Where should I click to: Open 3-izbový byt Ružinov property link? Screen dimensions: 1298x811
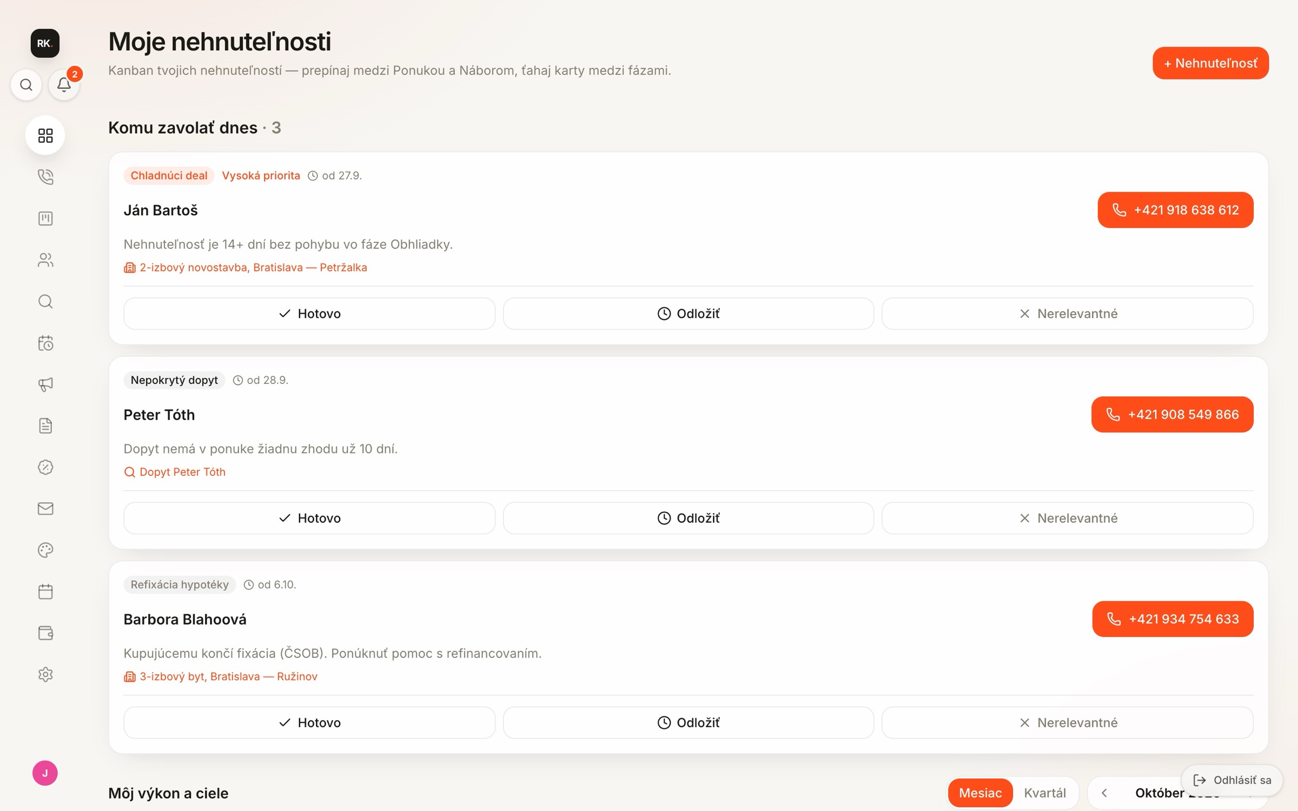coord(221,676)
